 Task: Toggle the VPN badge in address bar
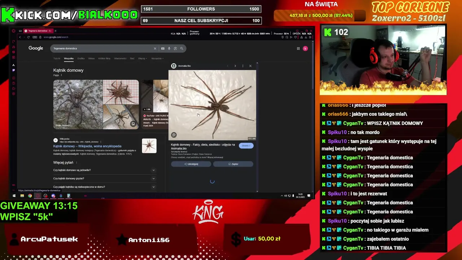[x=35, y=37]
